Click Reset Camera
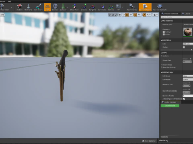Screen dimensions: 193x144 [132, 7]
